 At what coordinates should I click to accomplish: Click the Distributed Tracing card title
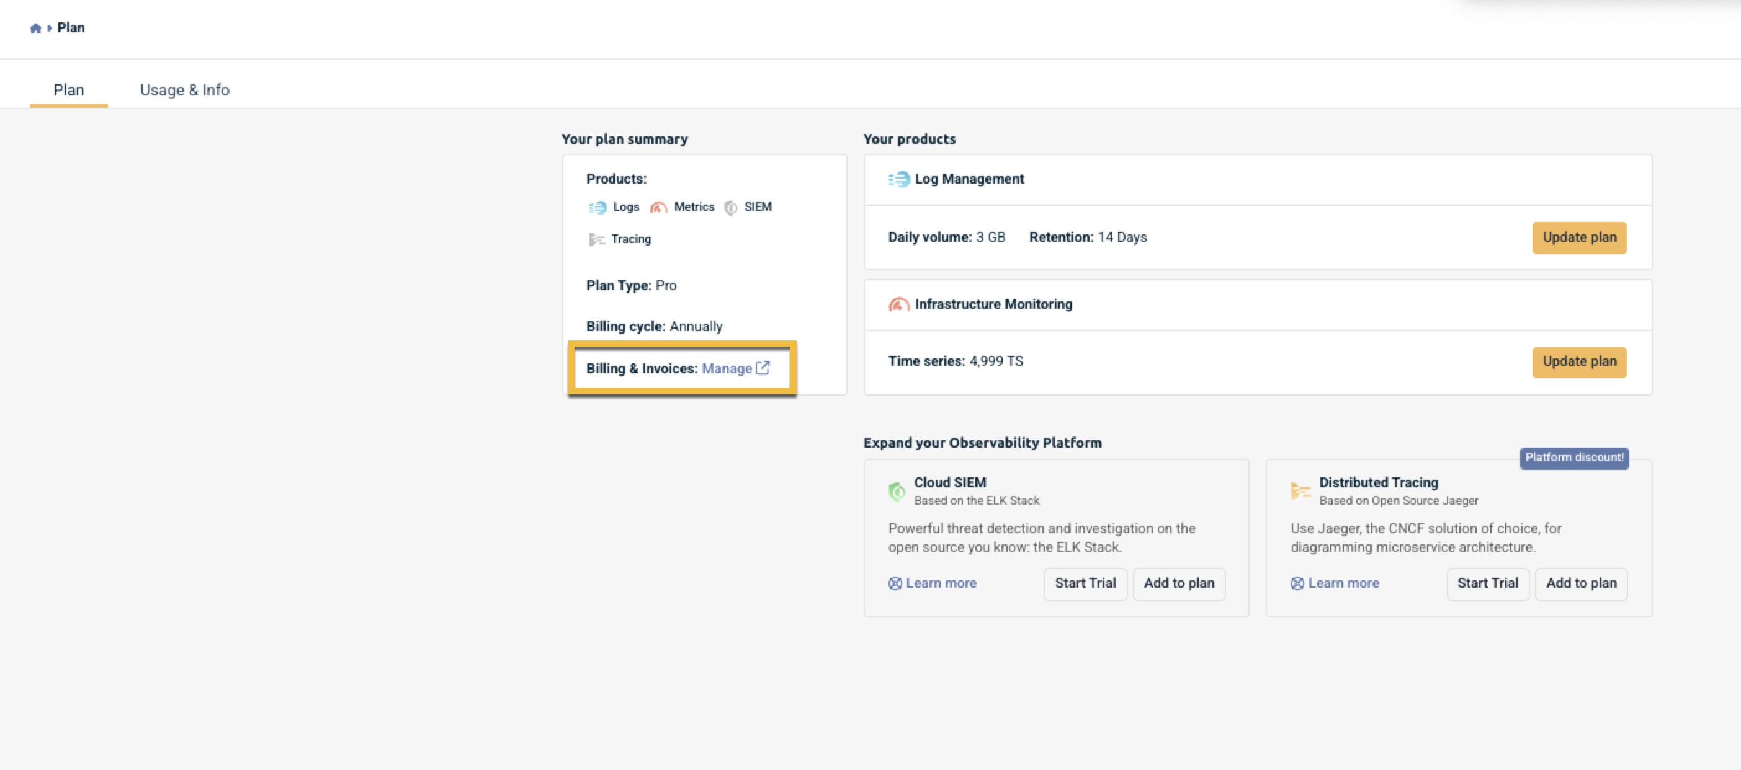click(x=1378, y=482)
